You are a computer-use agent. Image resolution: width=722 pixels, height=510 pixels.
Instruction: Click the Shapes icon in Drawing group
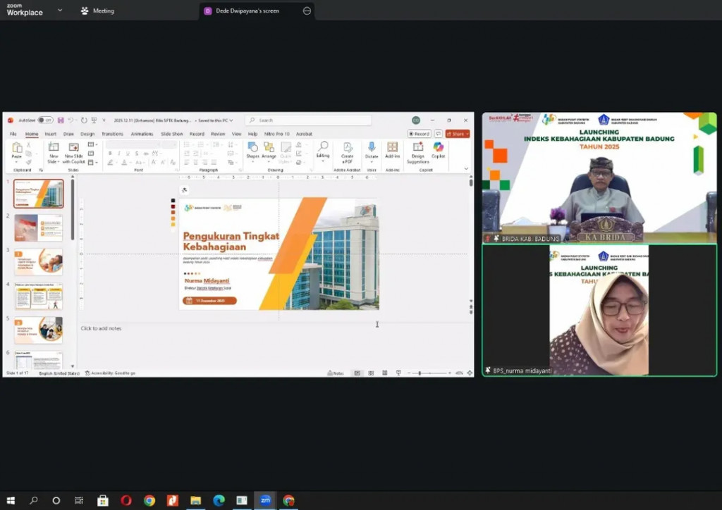click(x=252, y=149)
